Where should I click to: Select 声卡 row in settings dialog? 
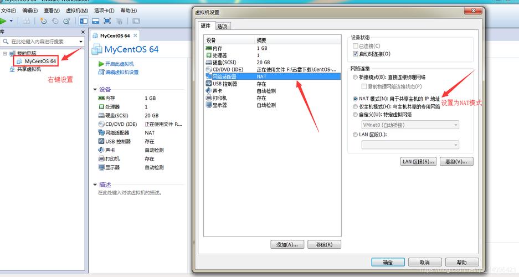[x=272, y=91]
